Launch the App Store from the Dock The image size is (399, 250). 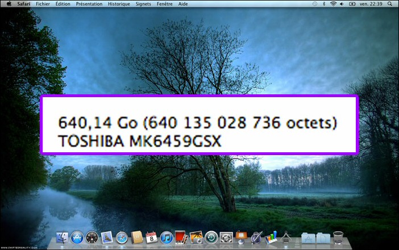pos(77,238)
